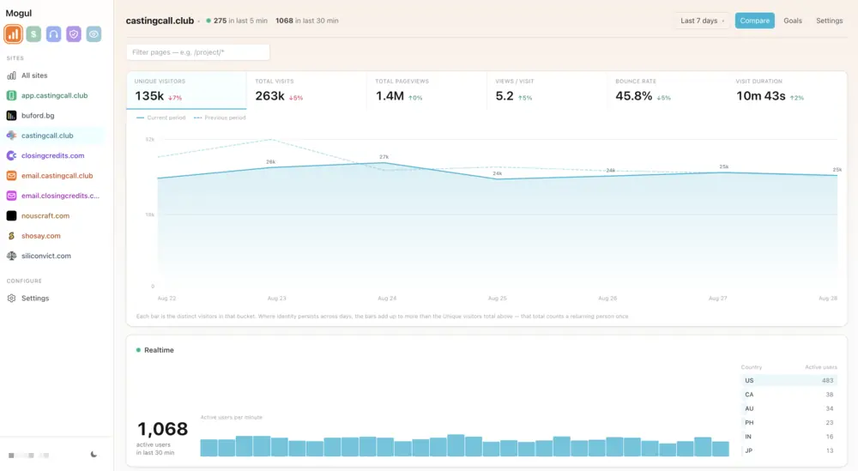
Task: Click the PH country row with 23 users
Action: click(x=789, y=422)
